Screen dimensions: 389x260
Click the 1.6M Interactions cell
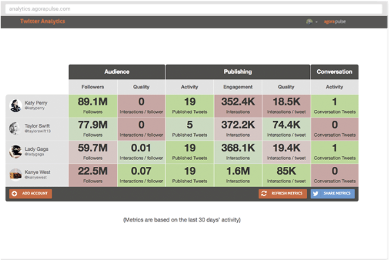point(238,175)
